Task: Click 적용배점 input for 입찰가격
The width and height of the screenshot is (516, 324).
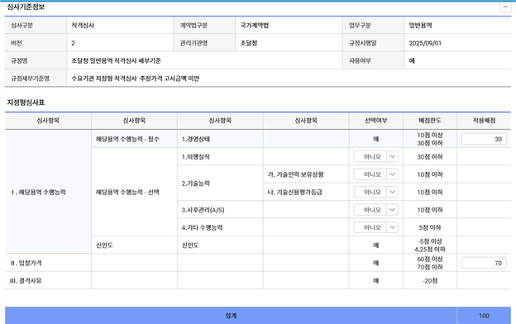Action: (x=484, y=263)
